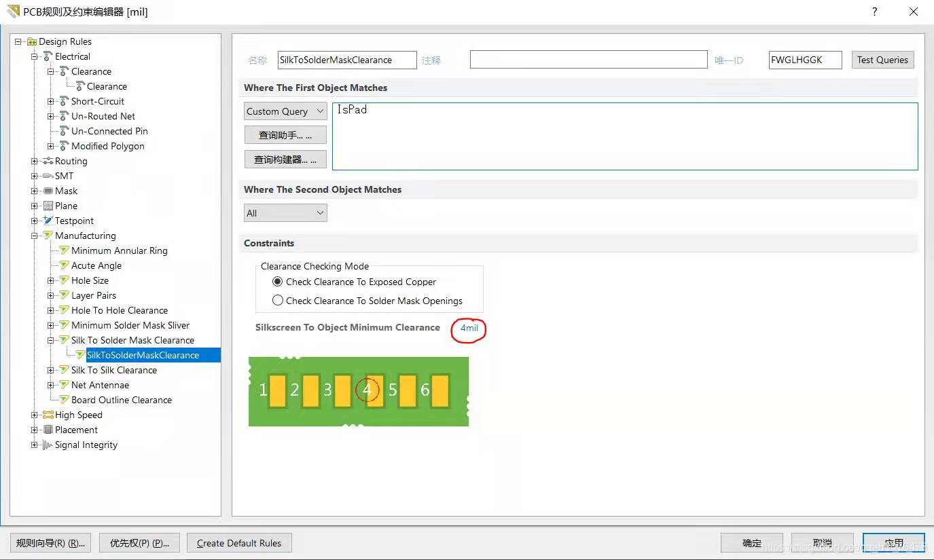
Task: Click the silkscreen clearance preview diagram
Action: pyautogui.click(x=359, y=392)
